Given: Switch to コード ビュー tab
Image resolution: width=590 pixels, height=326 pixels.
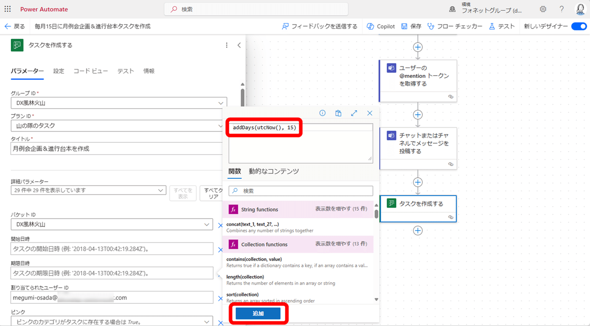Looking at the screenshot, I should (x=91, y=71).
